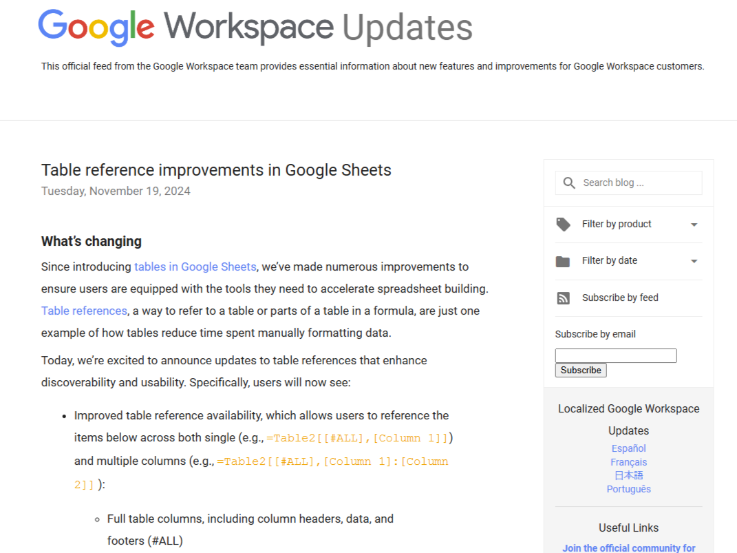Switch to the Español localized updates
The image size is (737, 553).
point(628,448)
